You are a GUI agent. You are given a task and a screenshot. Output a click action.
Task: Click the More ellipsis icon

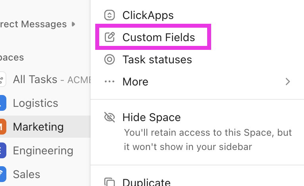coord(109,82)
